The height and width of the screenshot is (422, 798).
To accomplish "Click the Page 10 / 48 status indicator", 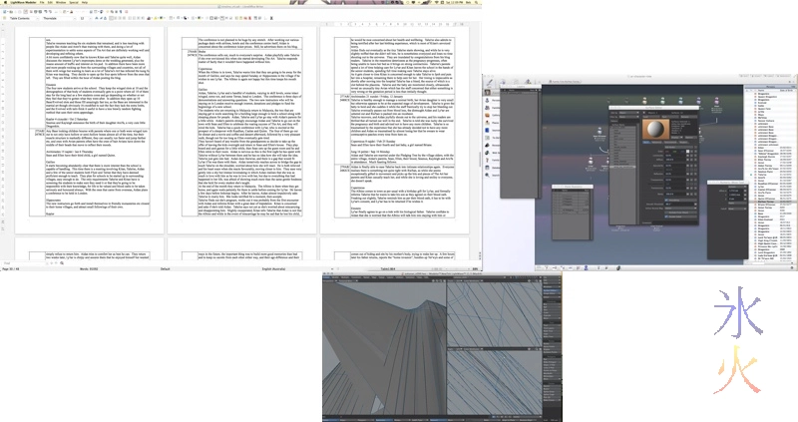I will tap(11, 268).
